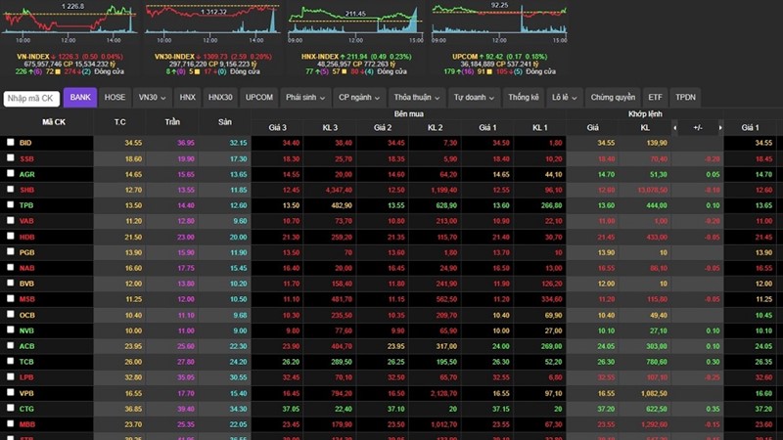Tick the checkbox for BID
783x440 pixels.
coord(11,142)
